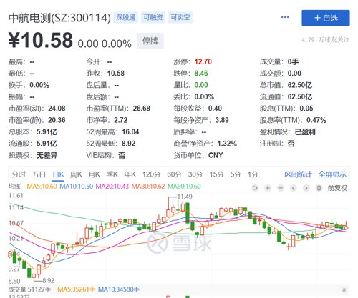Image resolution: width=358 pixels, height=298 pixels.
Task: Select the 月K chart tab
Action: [x=94, y=174]
